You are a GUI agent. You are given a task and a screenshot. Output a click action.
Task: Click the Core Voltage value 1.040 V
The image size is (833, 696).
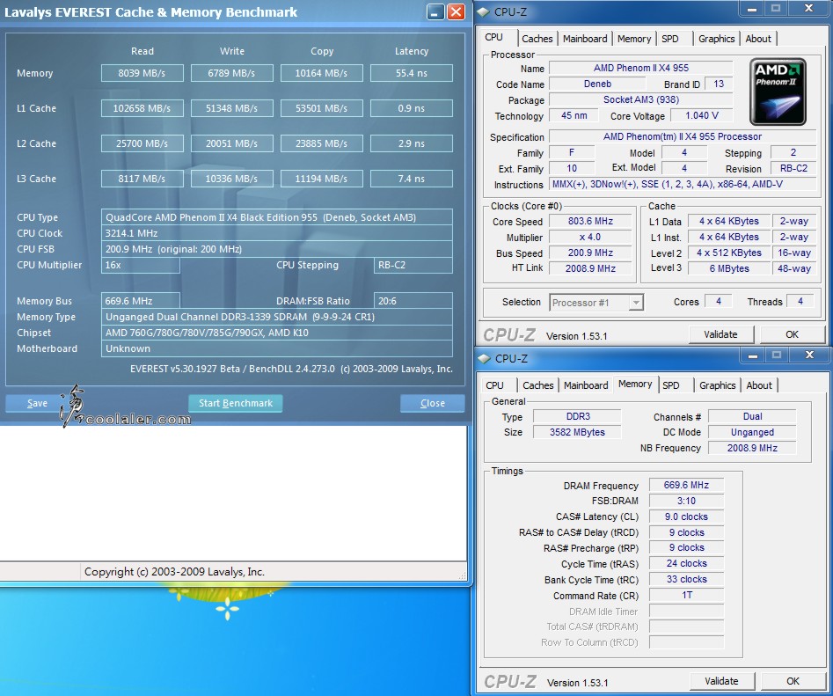click(x=702, y=115)
